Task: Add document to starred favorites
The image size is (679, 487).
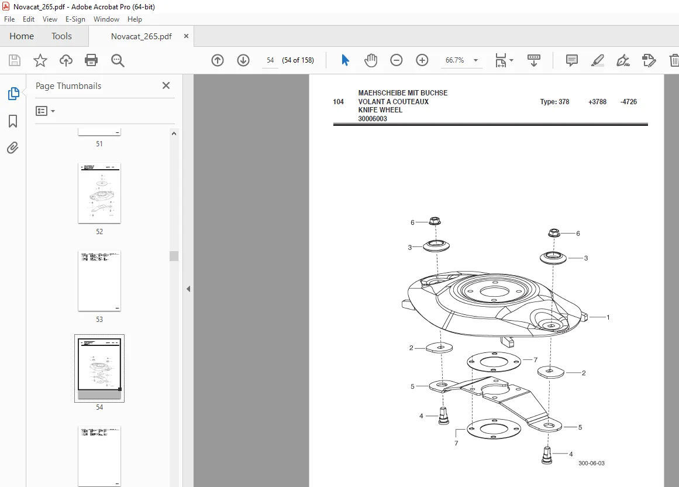Action: [x=40, y=60]
